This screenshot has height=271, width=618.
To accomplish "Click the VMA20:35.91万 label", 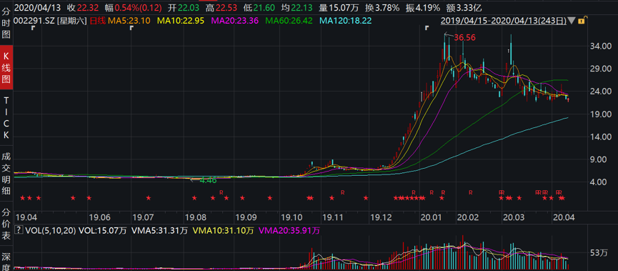I will 289,230.
